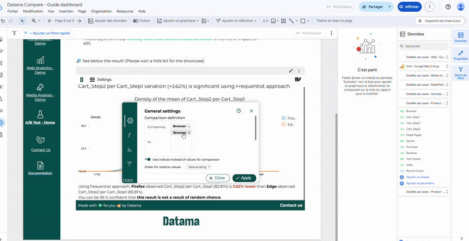This screenshot has width=469, height=241.
Task: Select the checked Browser option
Action: click(x=181, y=133)
